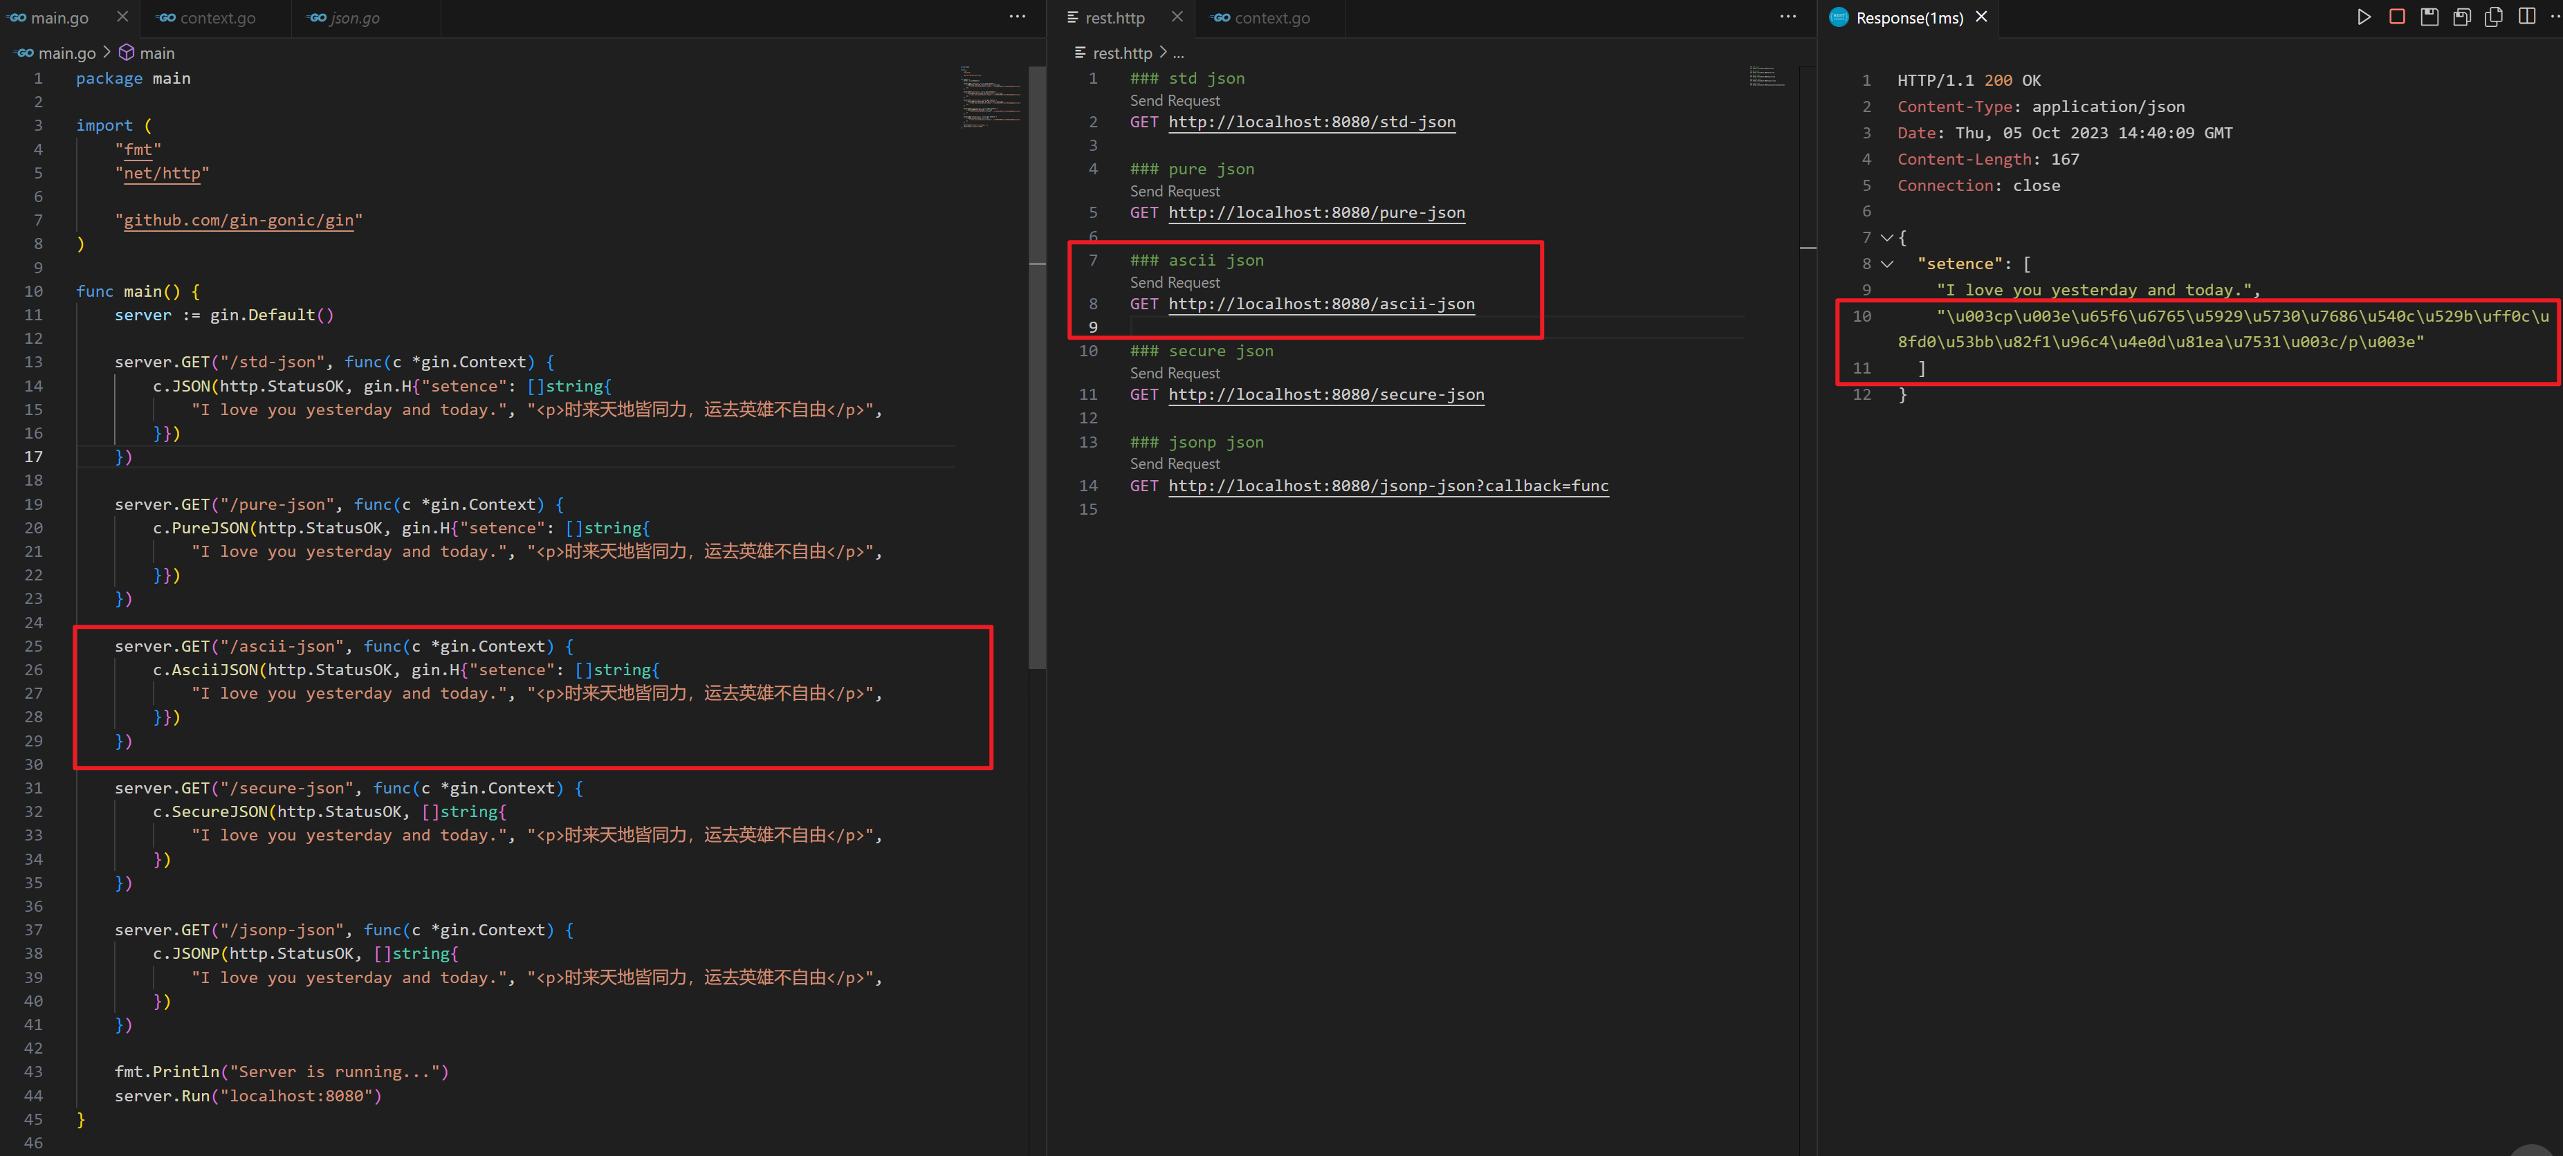The width and height of the screenshot is (2563, 1156).
Task: Send Request for pure json
Action: (1175, 191)
